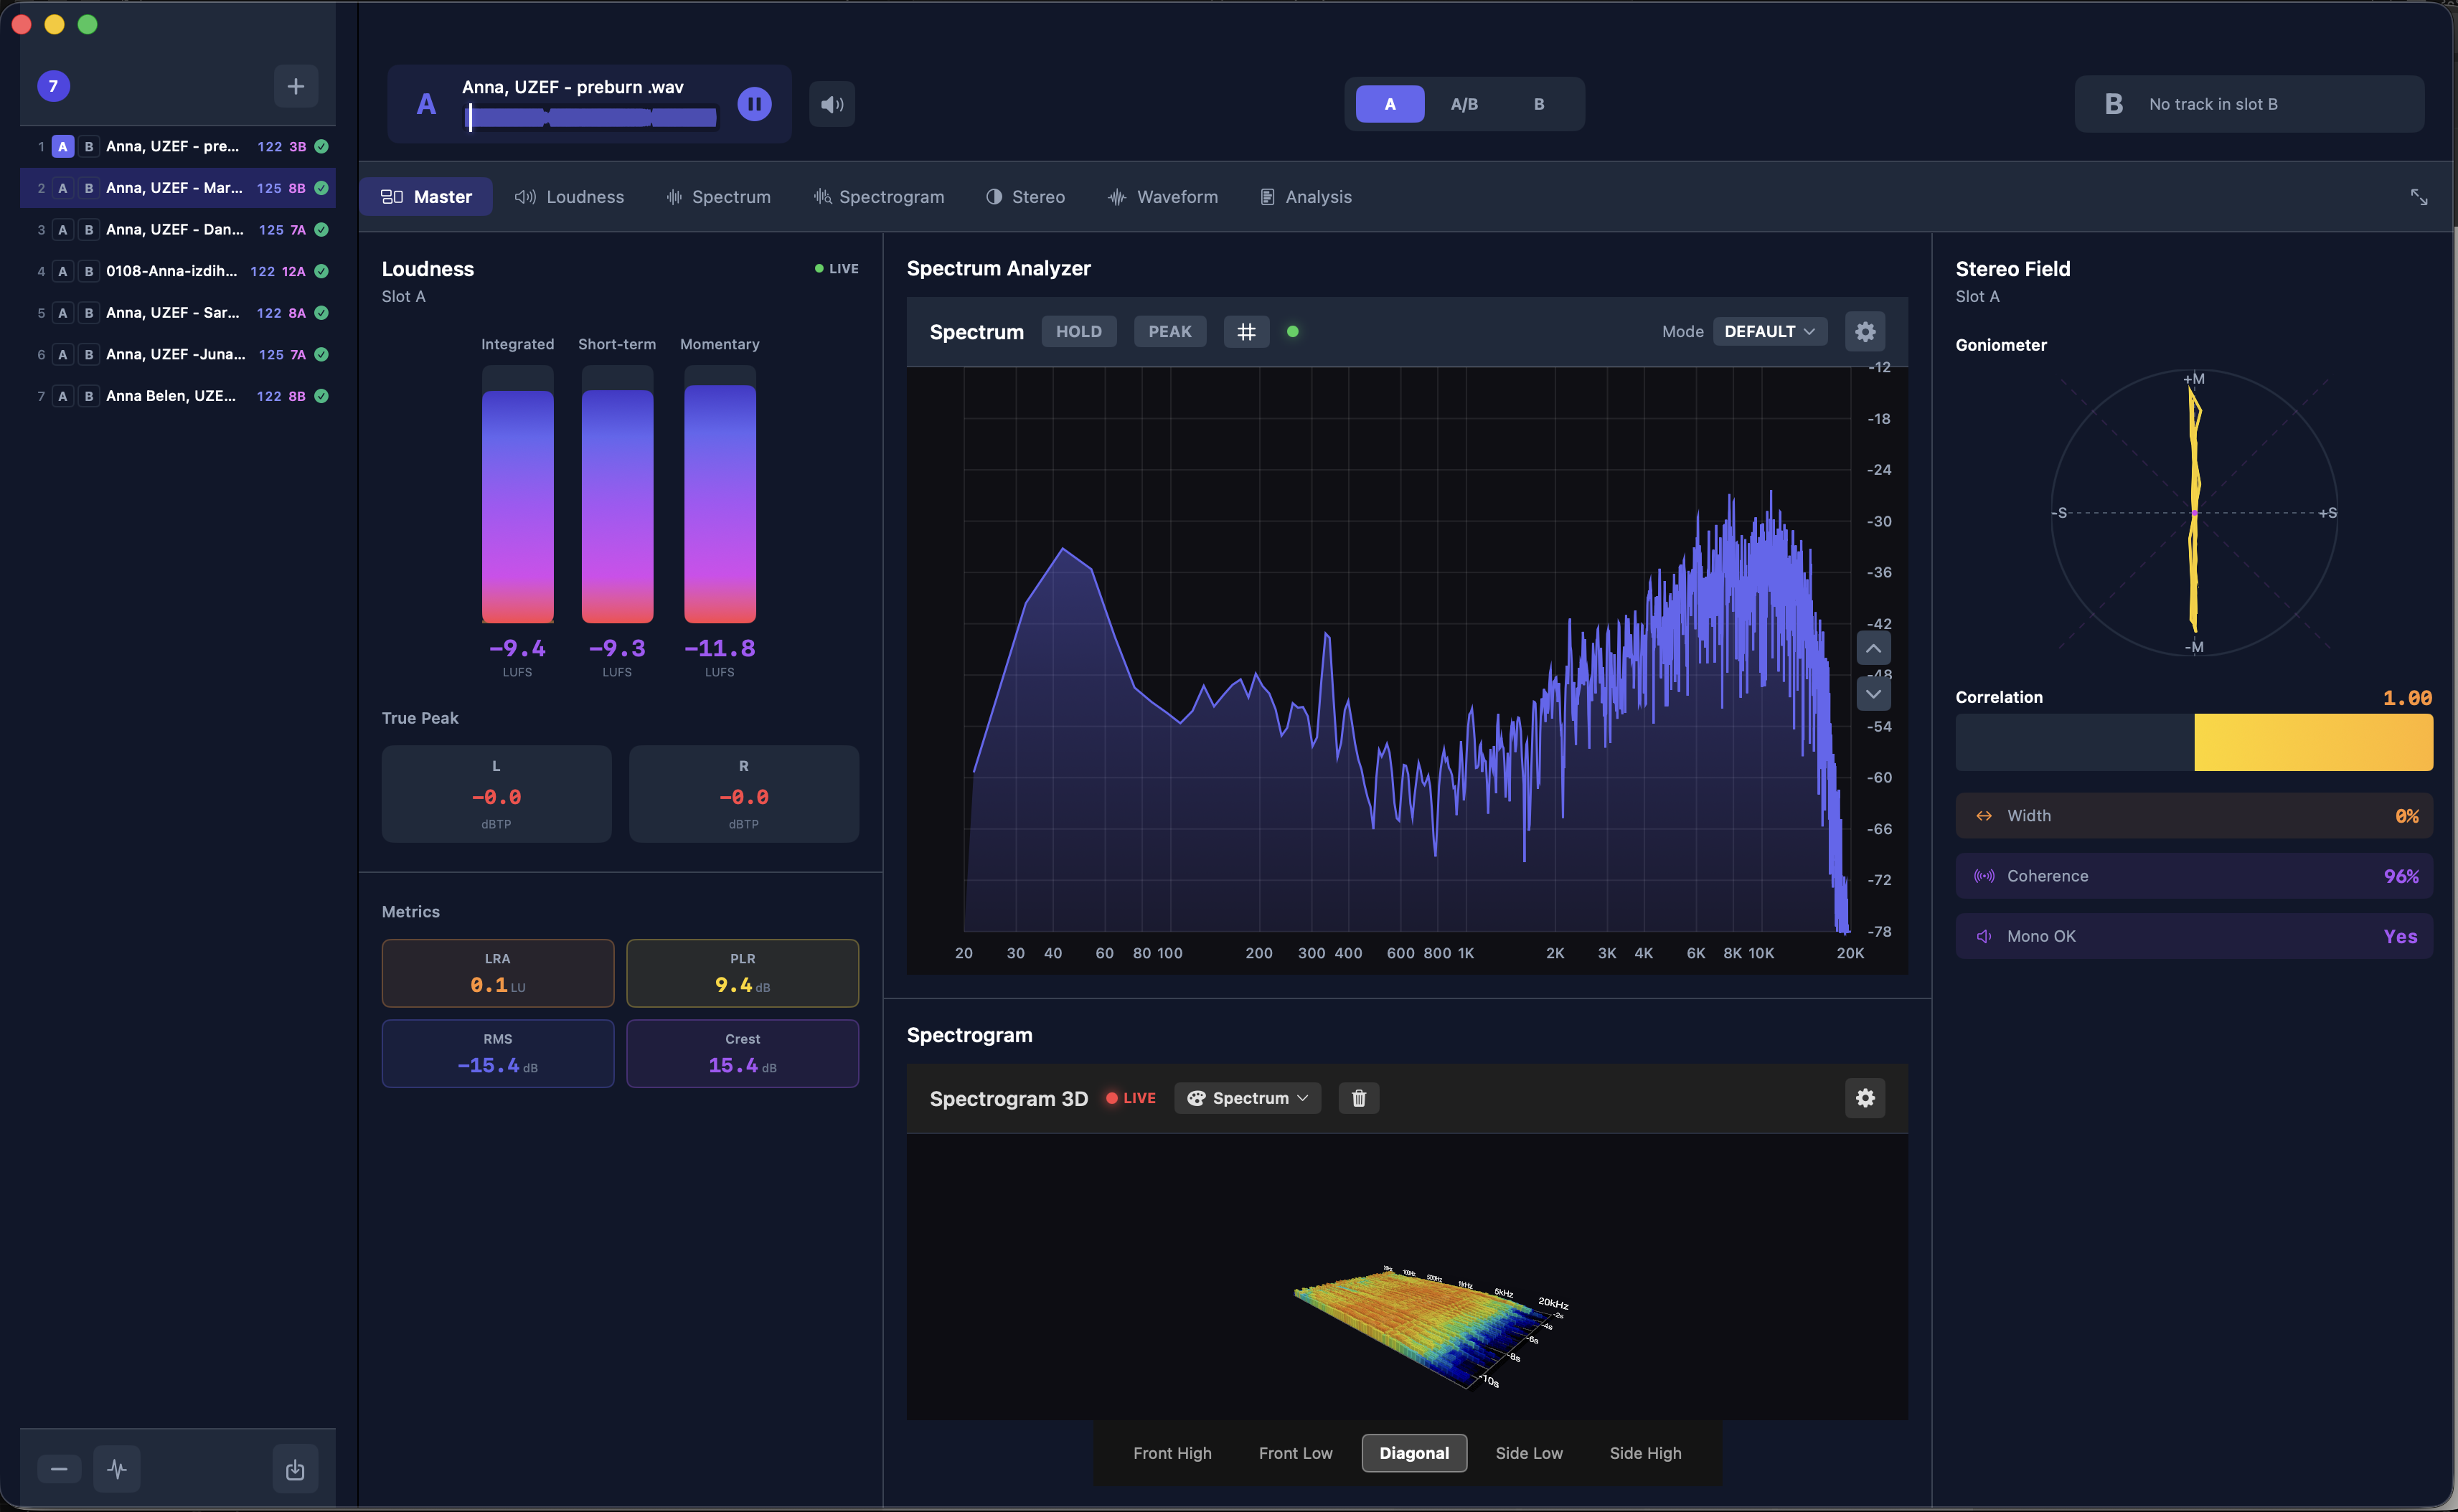This screenshot has width=2458, height=1512.
Task: Toggle the grid overlay in the Spectrum panel
Action: coord(1246,331)
